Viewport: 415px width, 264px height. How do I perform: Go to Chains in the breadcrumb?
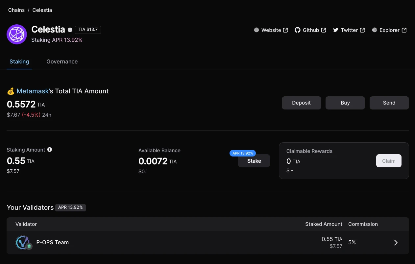(16, 10)
